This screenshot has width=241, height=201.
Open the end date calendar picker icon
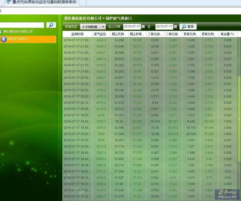(175, 27)
